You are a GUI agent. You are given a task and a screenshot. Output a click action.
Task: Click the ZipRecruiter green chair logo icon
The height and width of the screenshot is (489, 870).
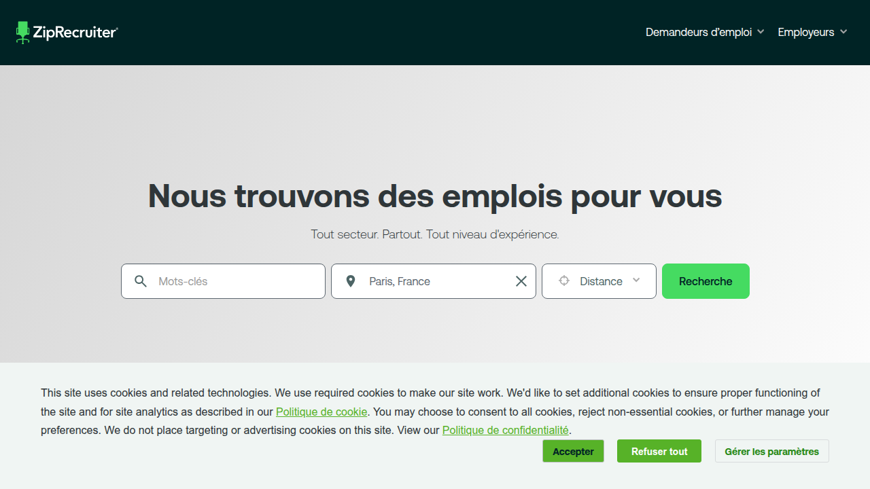(x=23, y=33)
